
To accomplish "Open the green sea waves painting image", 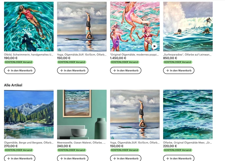I will pos(188,114).
